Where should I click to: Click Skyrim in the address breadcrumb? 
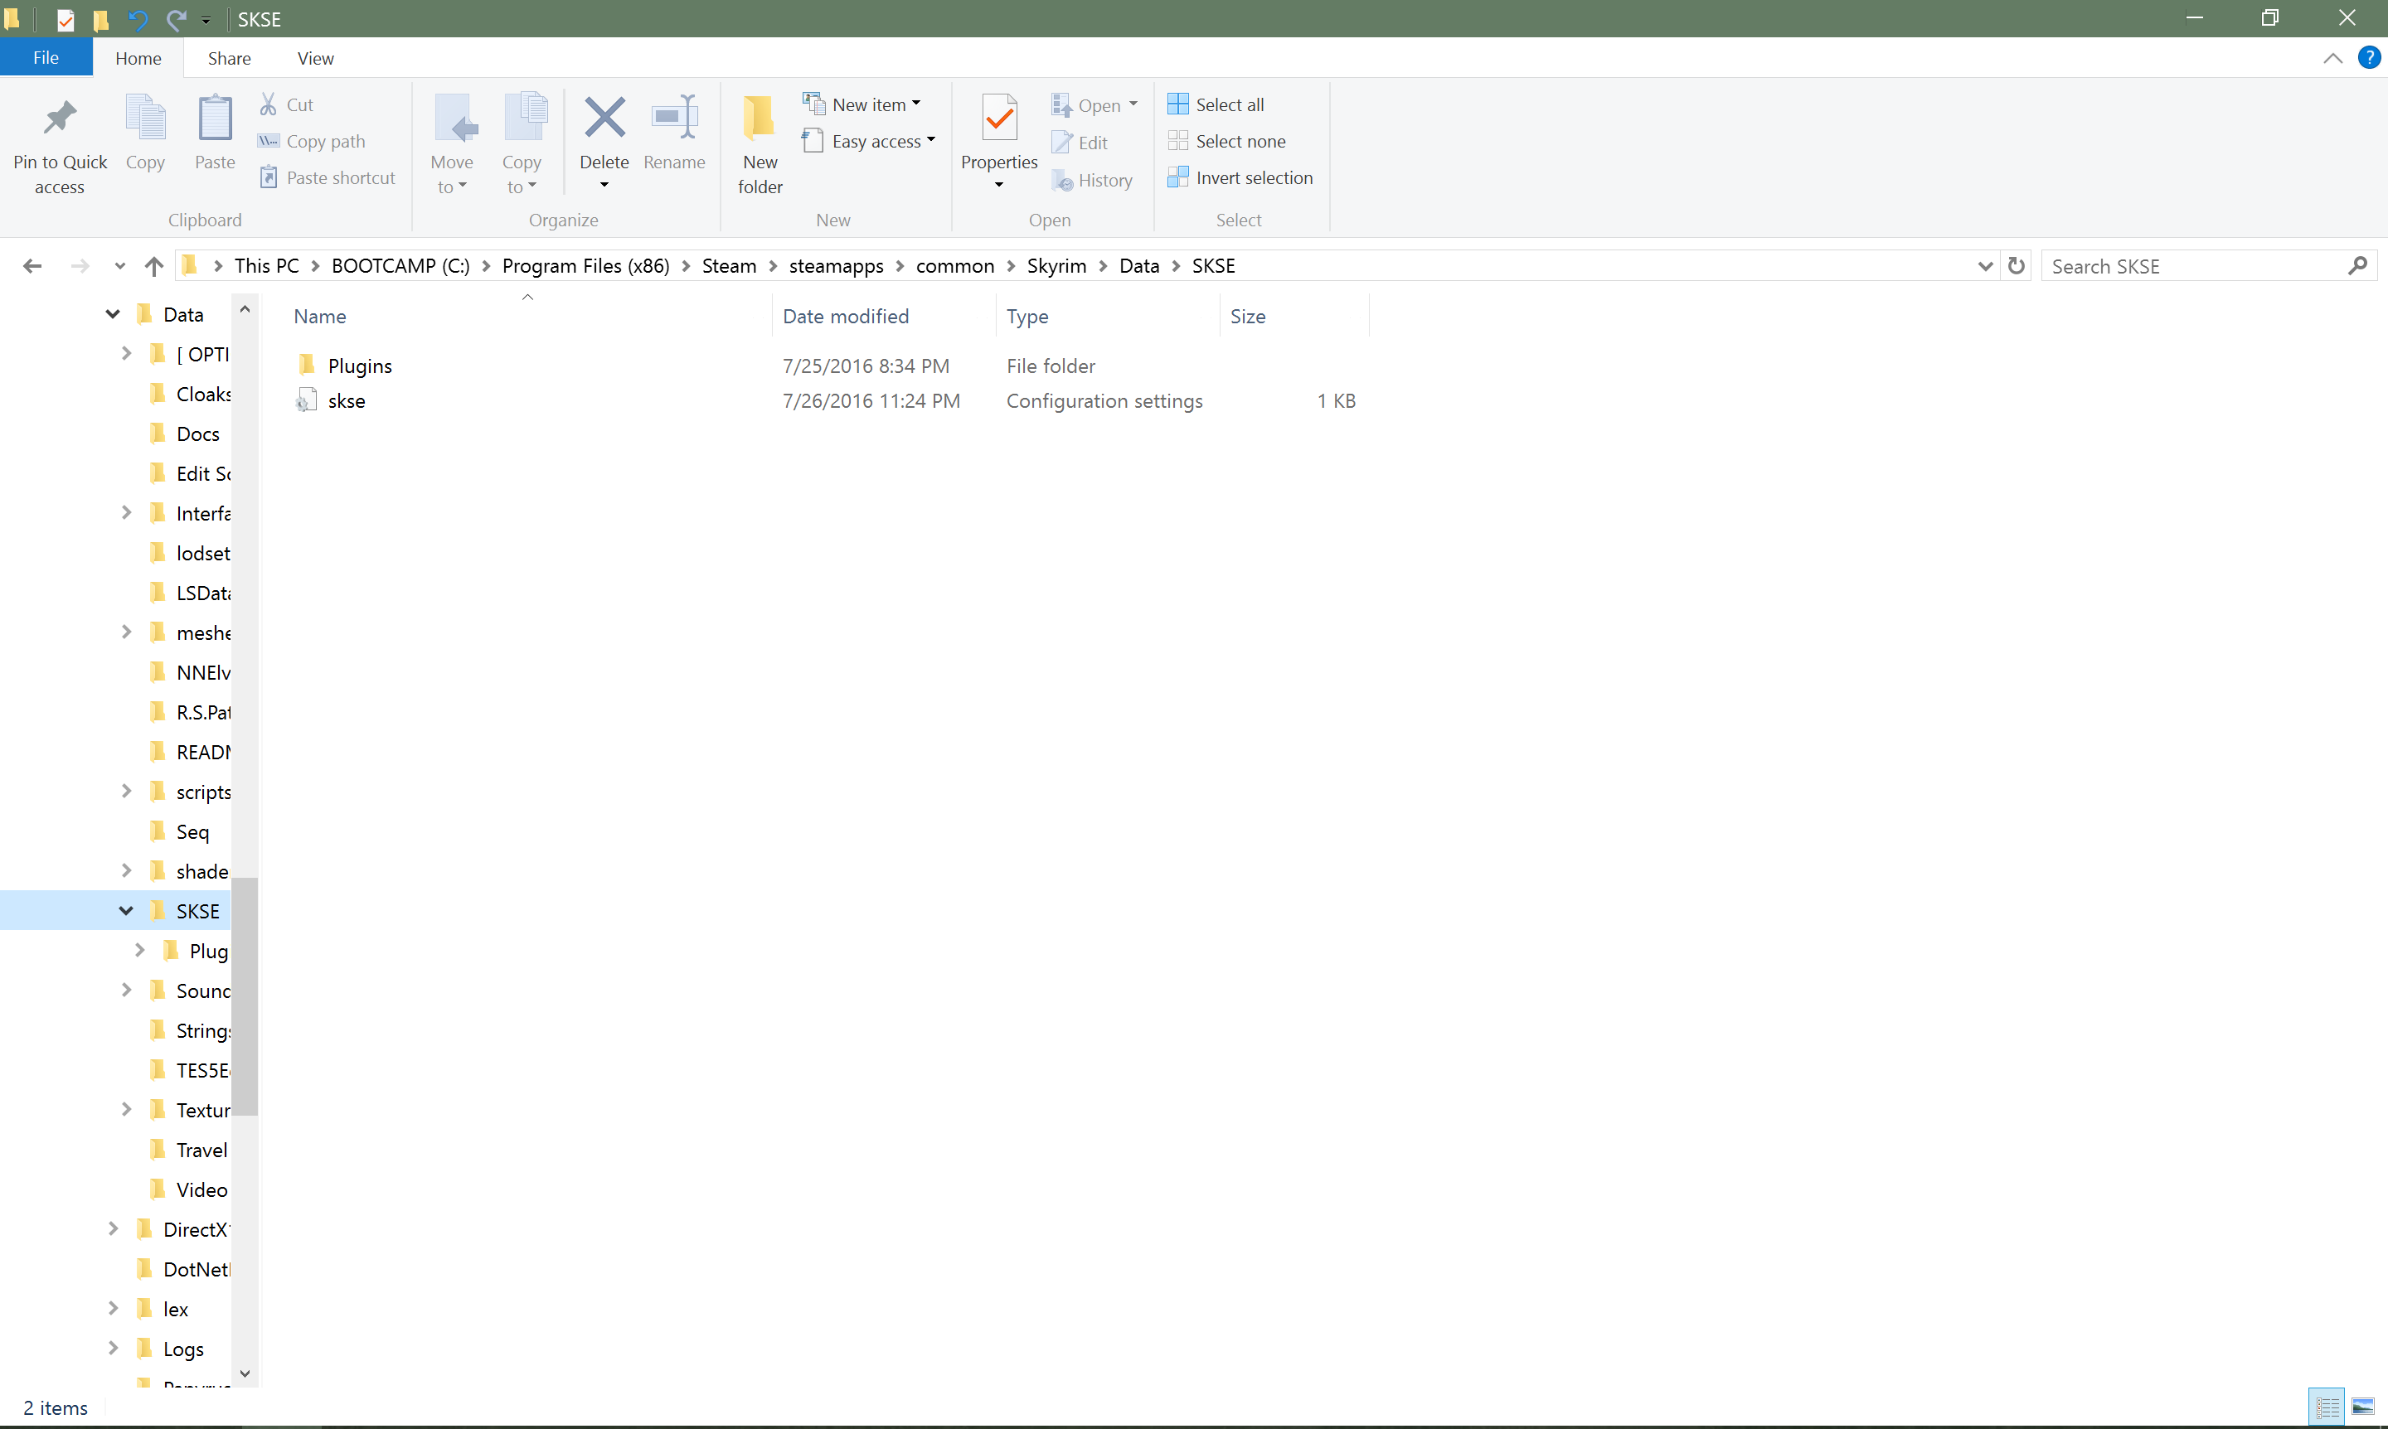[x=1056, y=266]
